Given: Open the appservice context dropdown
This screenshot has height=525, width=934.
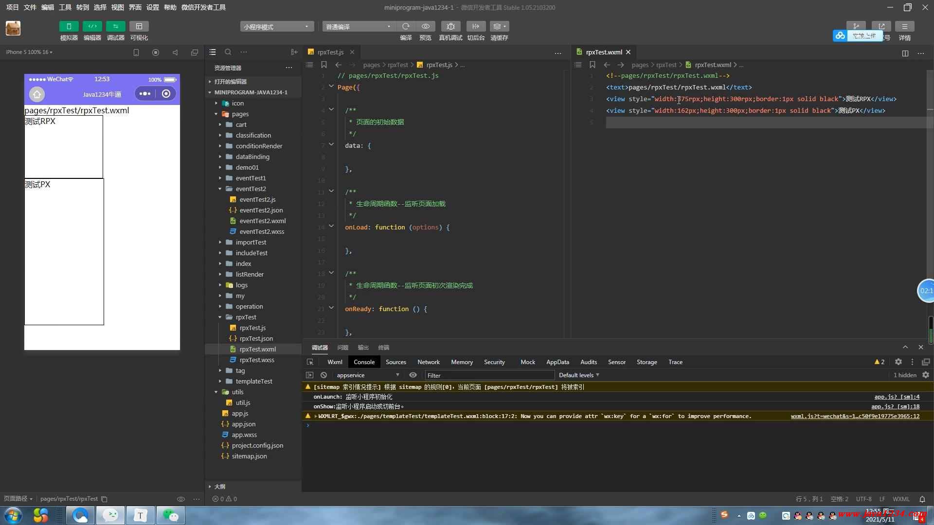Looking at the screenshot, I should coord(368,375).
